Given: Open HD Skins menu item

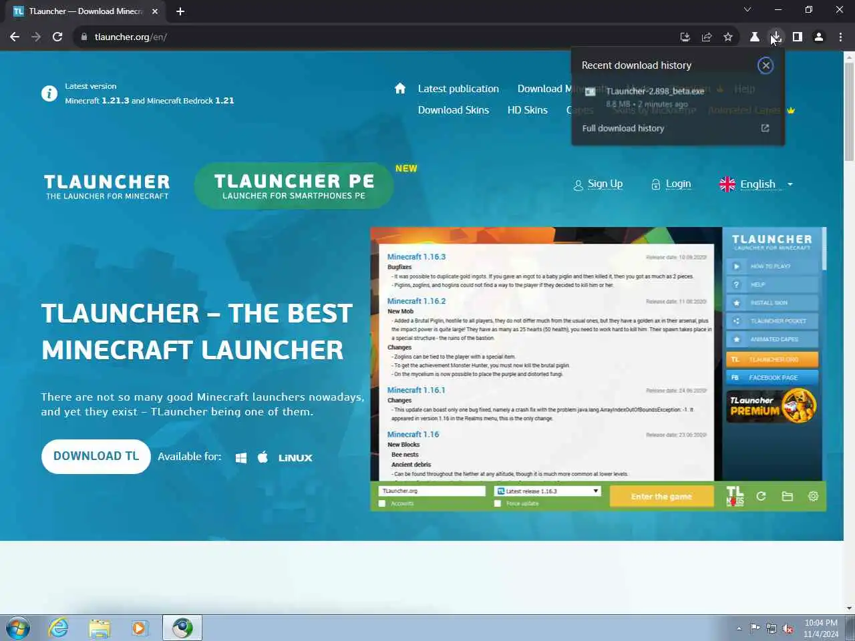Looking at the screenshot, I should (x=527, y=110).
